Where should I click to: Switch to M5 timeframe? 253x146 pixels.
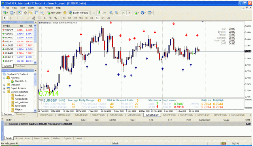point(70,18)
